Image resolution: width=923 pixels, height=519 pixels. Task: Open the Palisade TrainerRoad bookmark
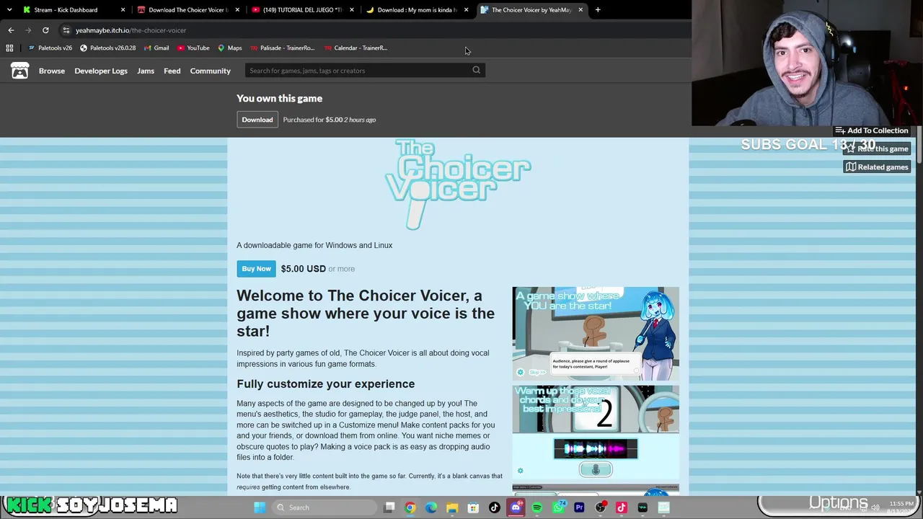283,48
